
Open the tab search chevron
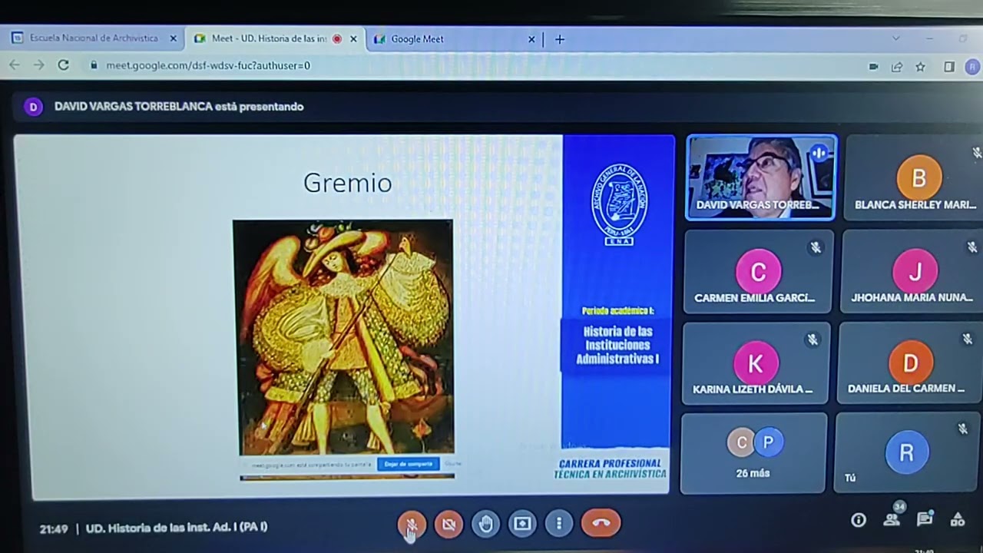[x=895, y=38]
